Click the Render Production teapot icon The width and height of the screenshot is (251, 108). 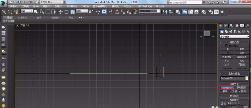point(222,12)
